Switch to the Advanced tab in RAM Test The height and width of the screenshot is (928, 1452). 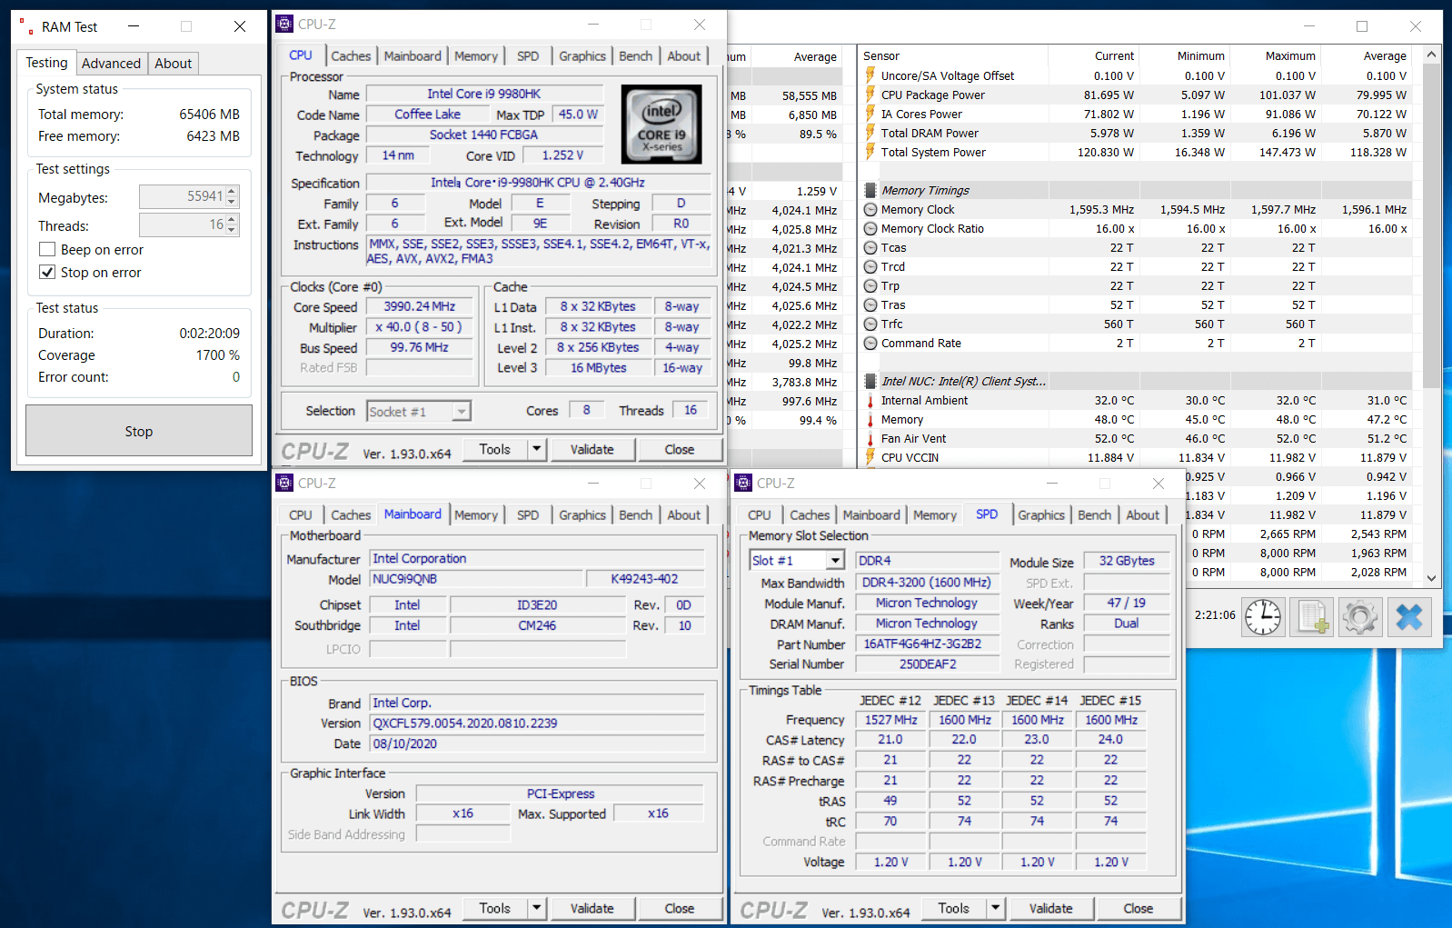coord(111,64)
